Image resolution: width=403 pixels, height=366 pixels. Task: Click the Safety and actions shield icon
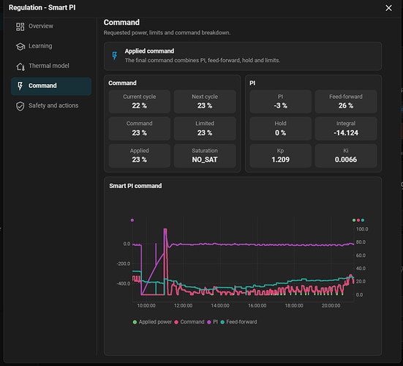click(x=20, y=106)
